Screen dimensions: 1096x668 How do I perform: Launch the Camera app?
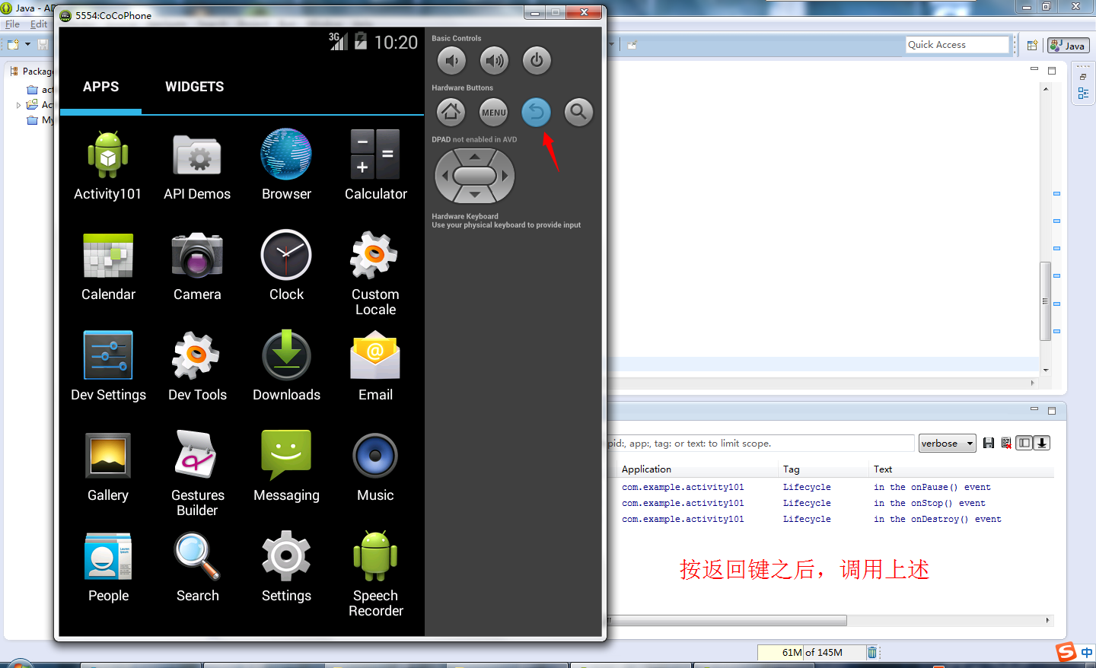click(197, 266)
